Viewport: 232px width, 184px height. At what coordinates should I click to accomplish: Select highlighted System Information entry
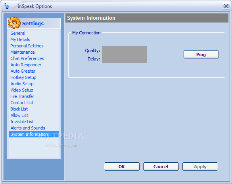point(34,134)
